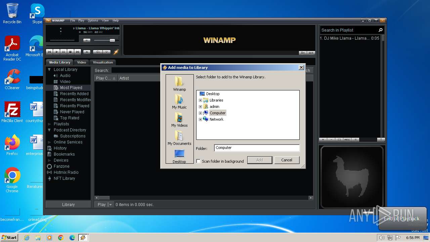
Task: Click the playlist MISC button
Action: click(347, 139)
